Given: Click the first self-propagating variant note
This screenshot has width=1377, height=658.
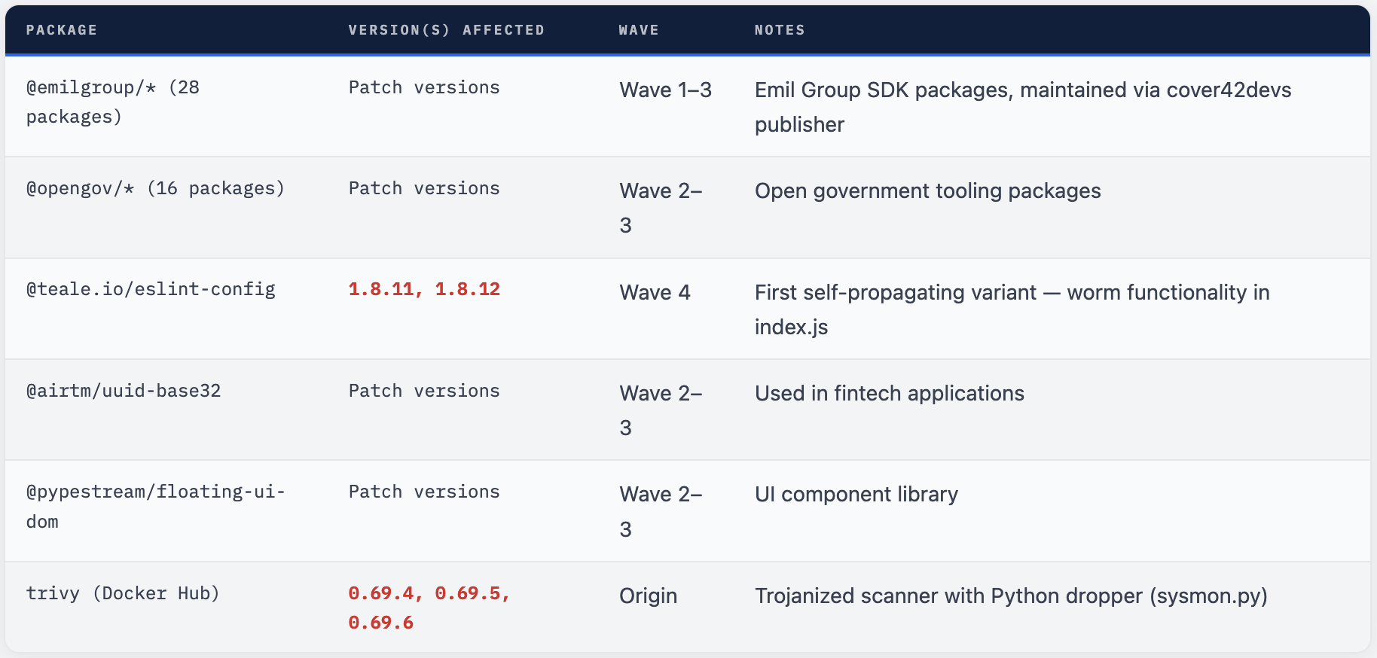Looking at the screenshot, I should point(1012,309).
